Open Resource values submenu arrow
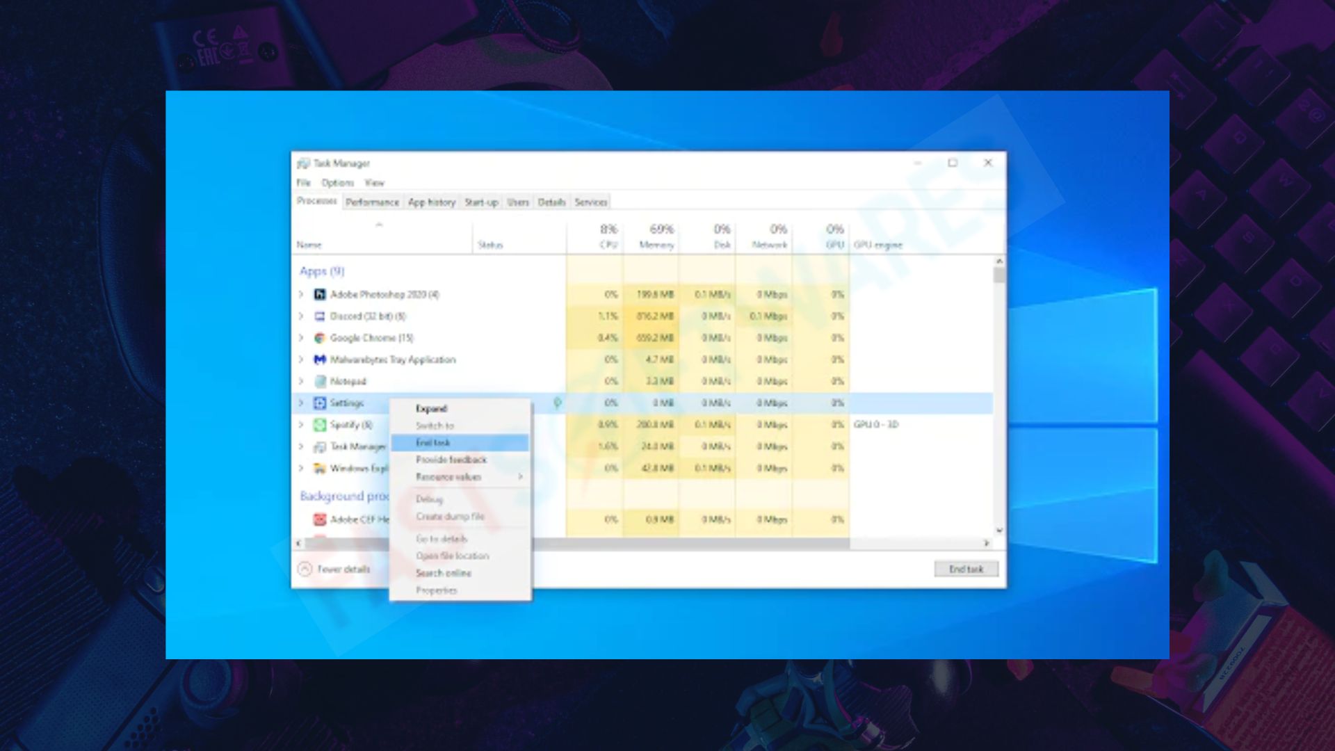 (520, 477)
